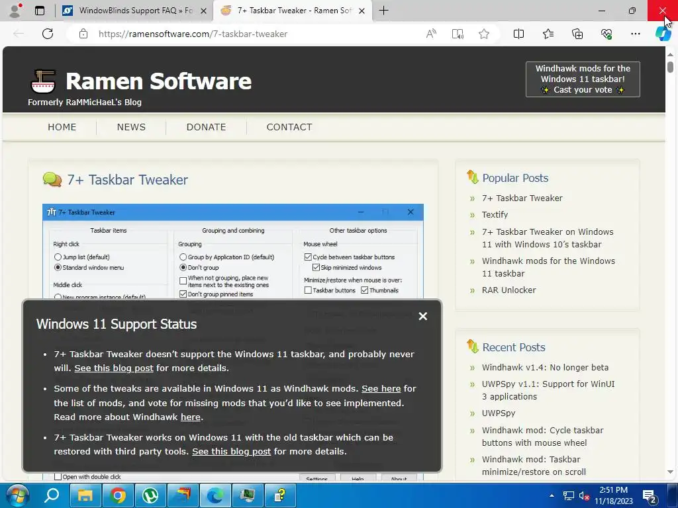Close the Windows 11 Support Status popup
678x508 pixels.
click(x=423, y=316)
